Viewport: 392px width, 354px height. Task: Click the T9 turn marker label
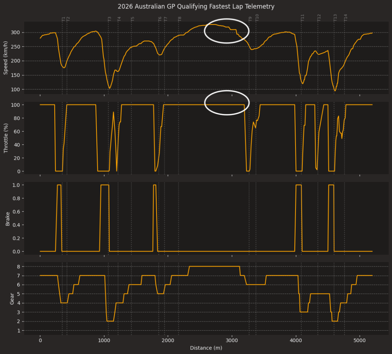click(250, 19)
